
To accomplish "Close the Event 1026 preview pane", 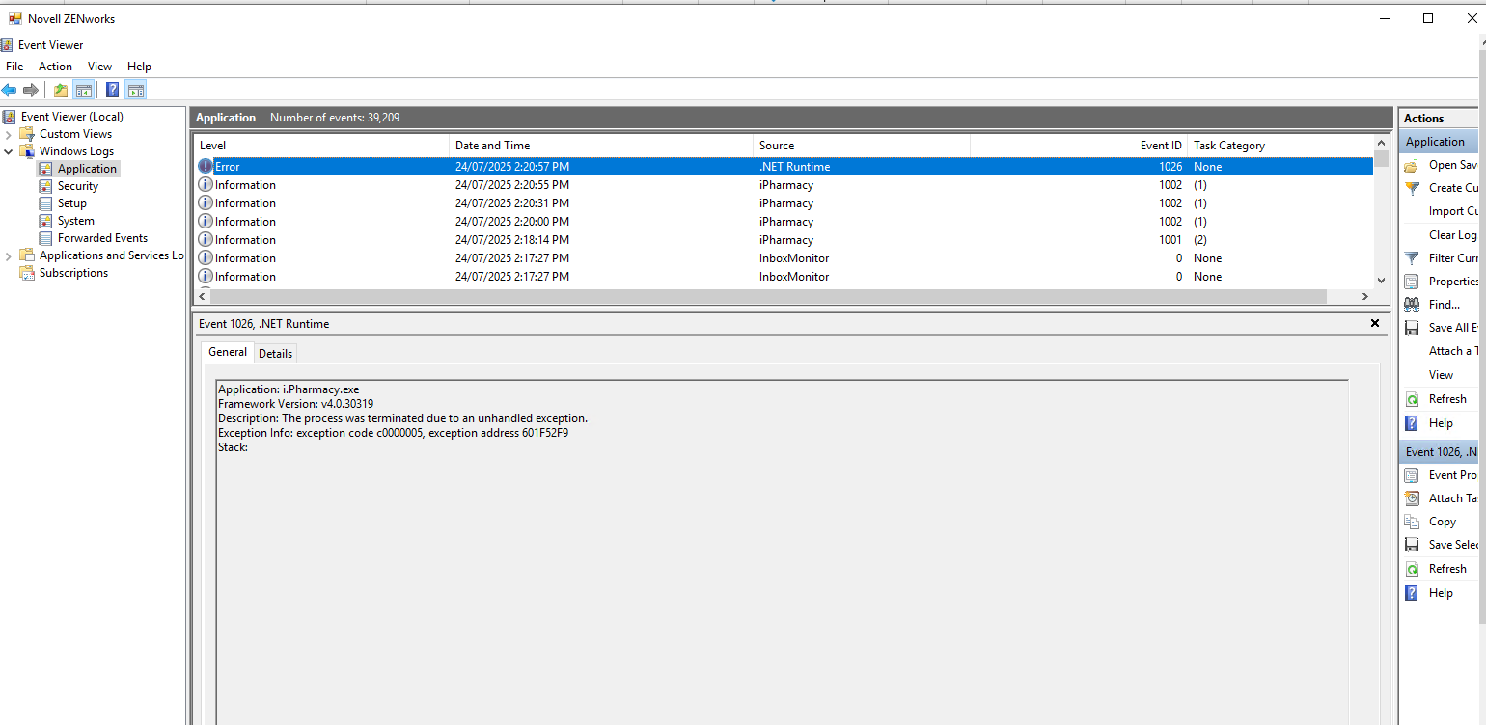I will point(1375,324).
